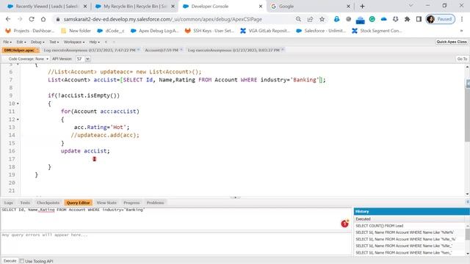Place cursor on update accList line
The image size is (470, 264).
click(85, 151)
